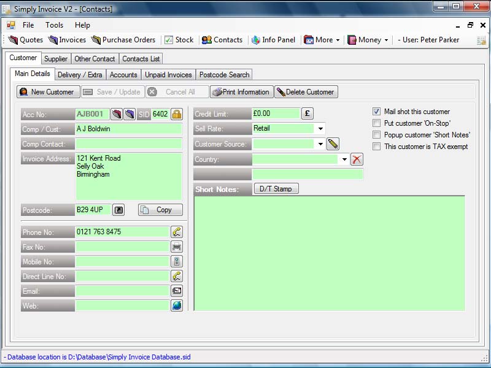Click the Copy address button
Image resolution: width=491 pixels, height=368 pixels.
pos(160,210)
